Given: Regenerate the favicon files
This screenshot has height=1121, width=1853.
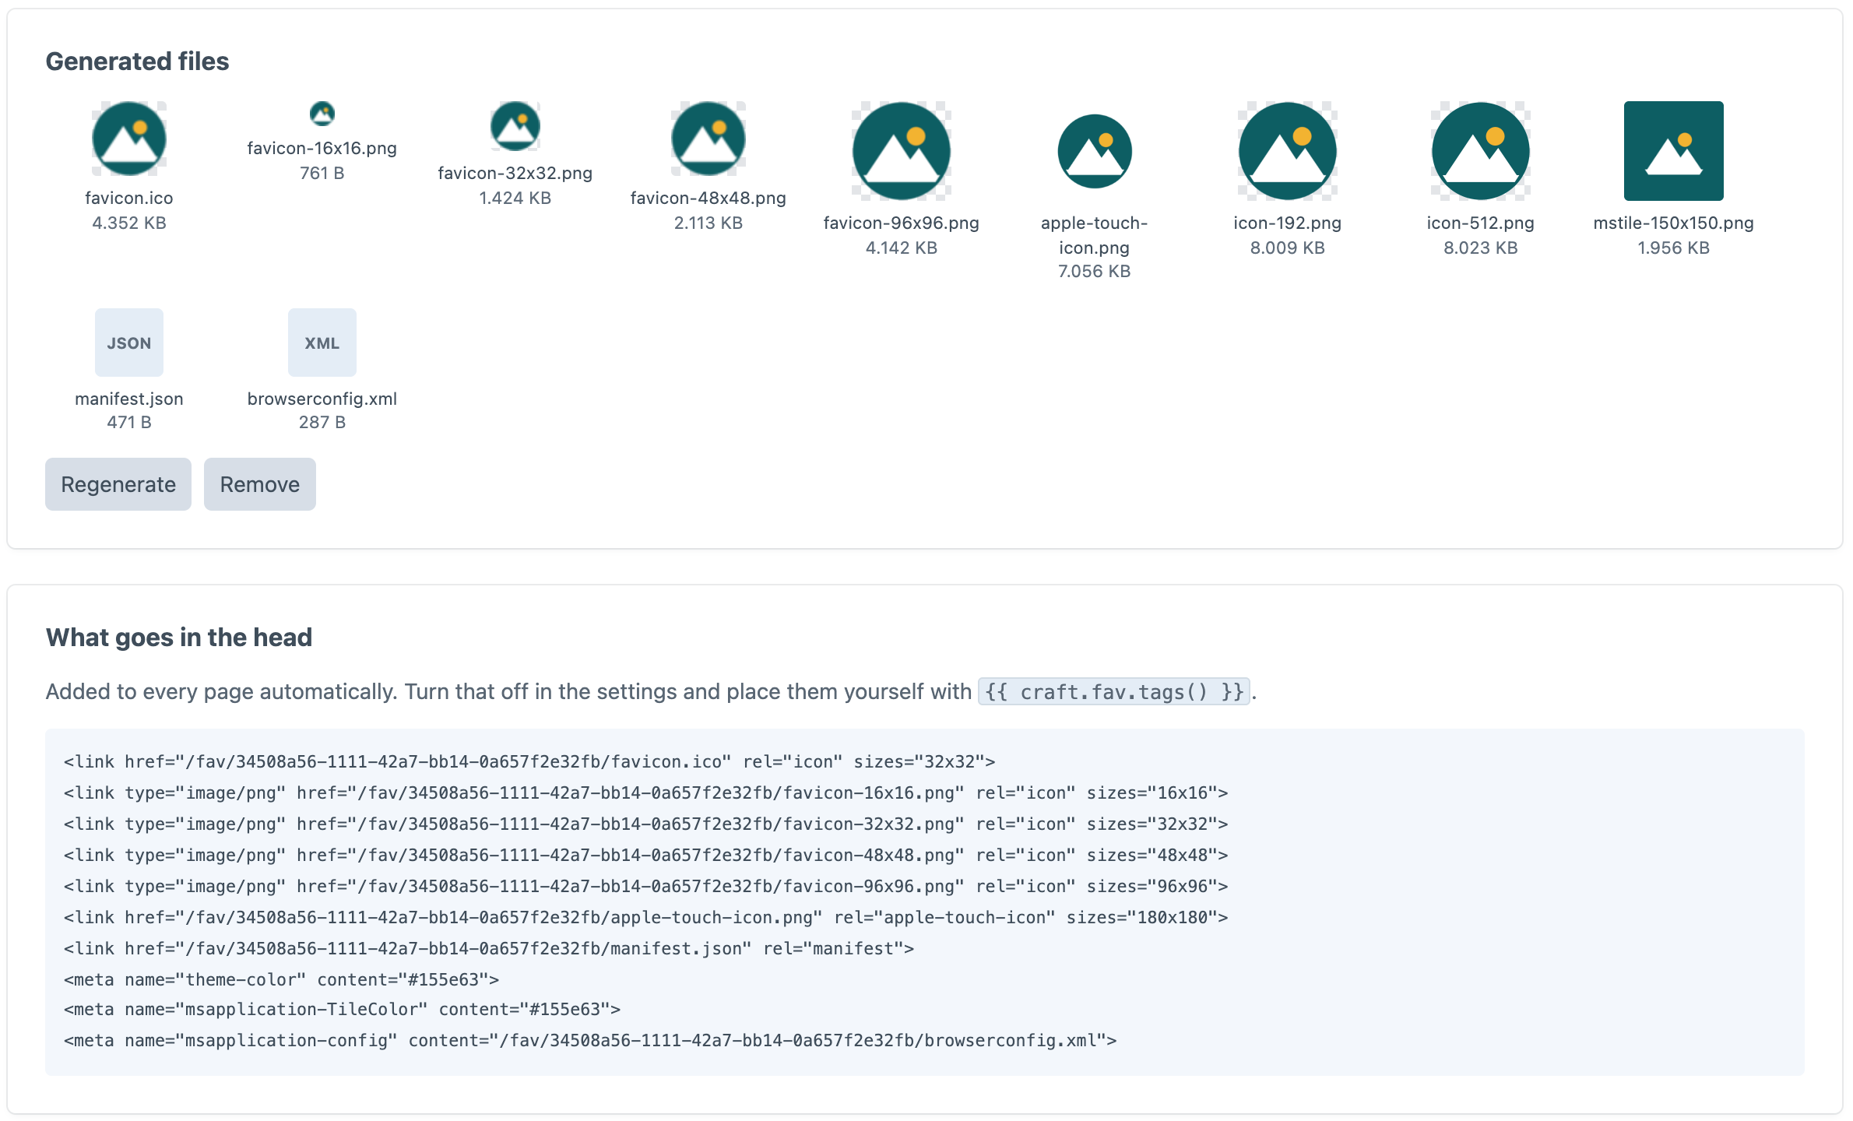Looking at the screenshot, I should coord(118,484).
